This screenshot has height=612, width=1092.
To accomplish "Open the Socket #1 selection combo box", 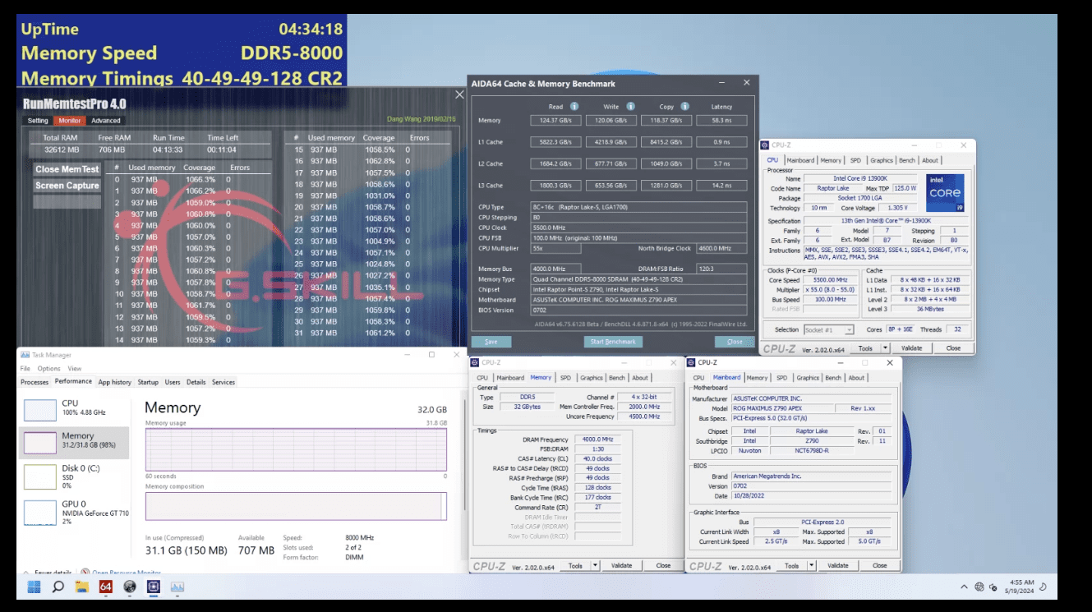I will click(828, 329).
